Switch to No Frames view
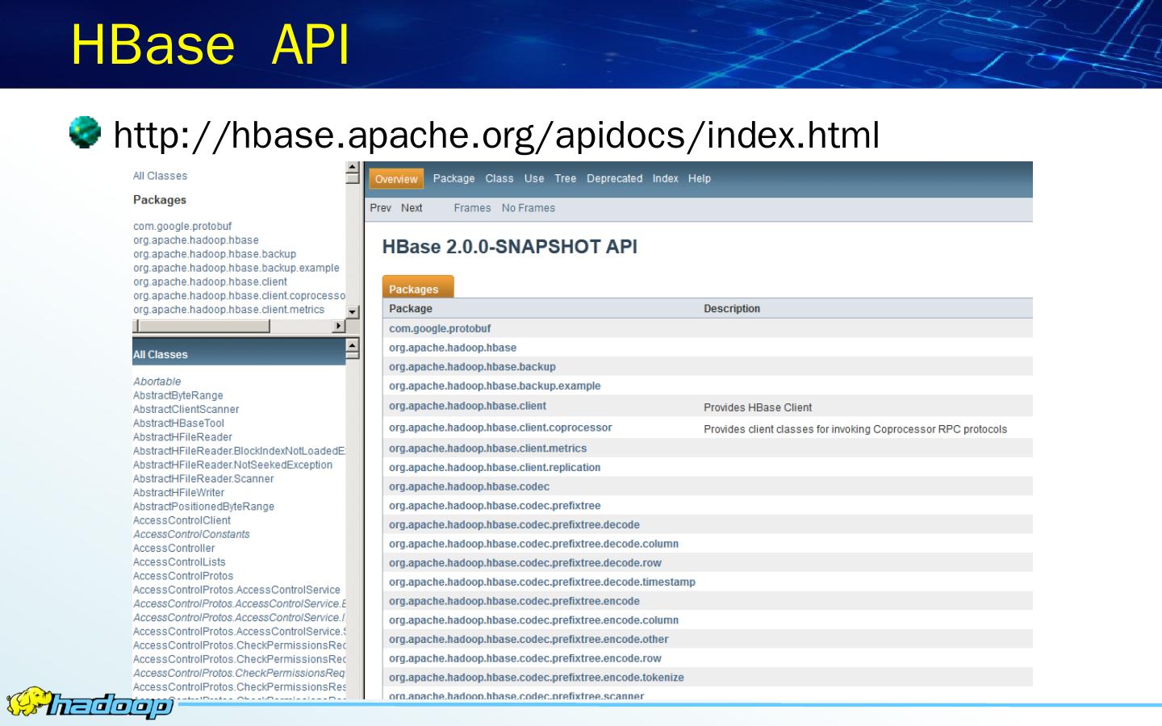The height and width of the screenshot is (726, 1162). [x=528, y=208]
